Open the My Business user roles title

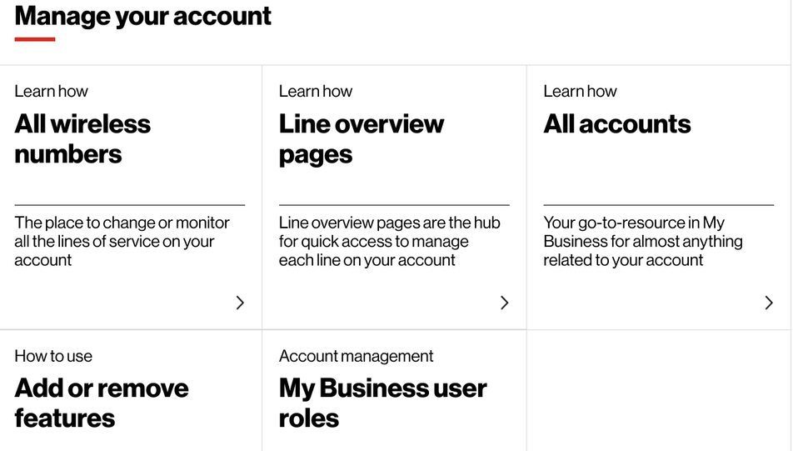pos(382,403)
